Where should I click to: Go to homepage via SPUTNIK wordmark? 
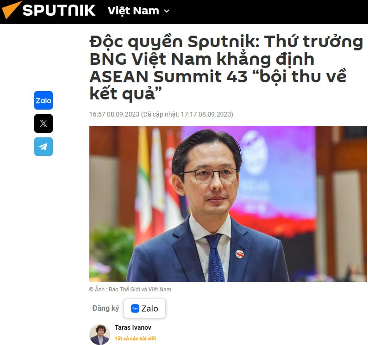(x=59, y=10)
